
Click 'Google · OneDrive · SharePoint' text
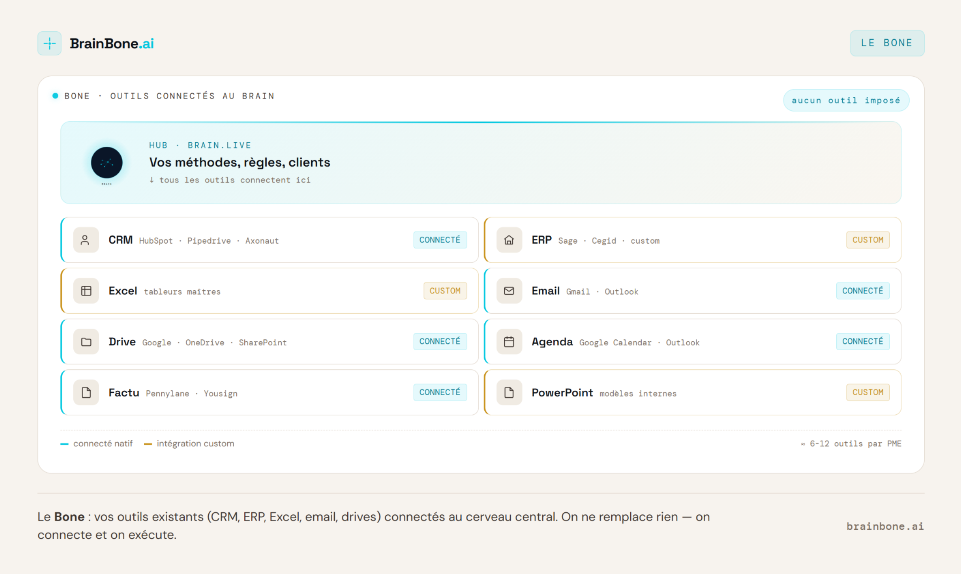coord(214,342)
